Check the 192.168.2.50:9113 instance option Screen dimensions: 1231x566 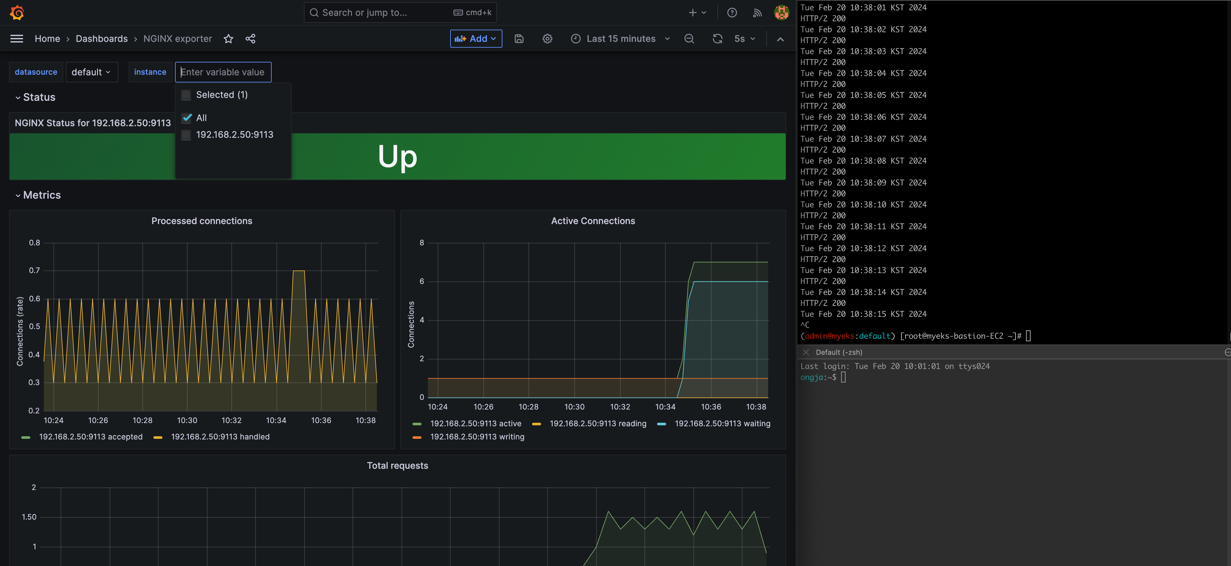point(186,135)
